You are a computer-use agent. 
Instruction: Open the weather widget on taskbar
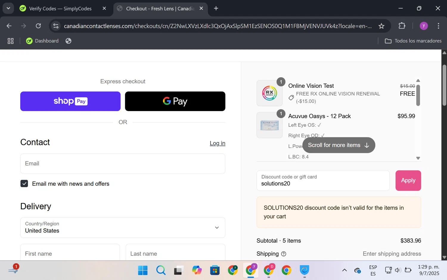14,269
